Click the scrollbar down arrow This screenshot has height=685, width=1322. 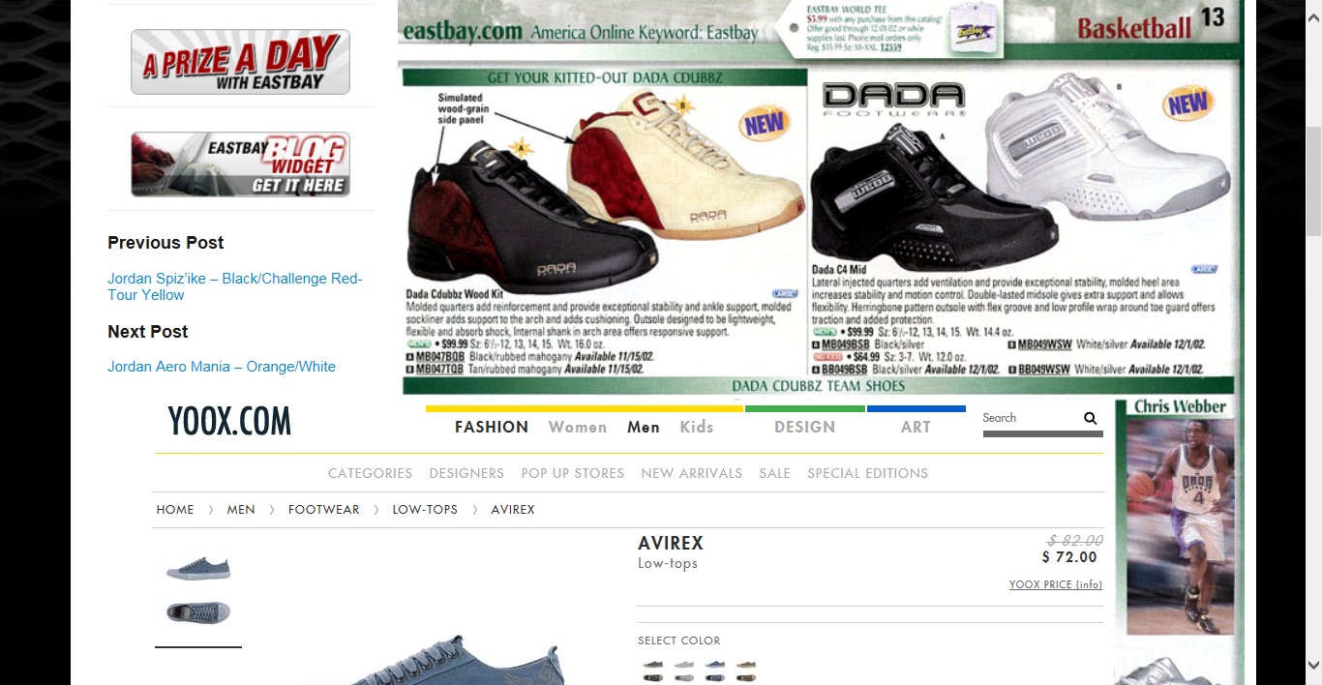tap(1313, 666)
